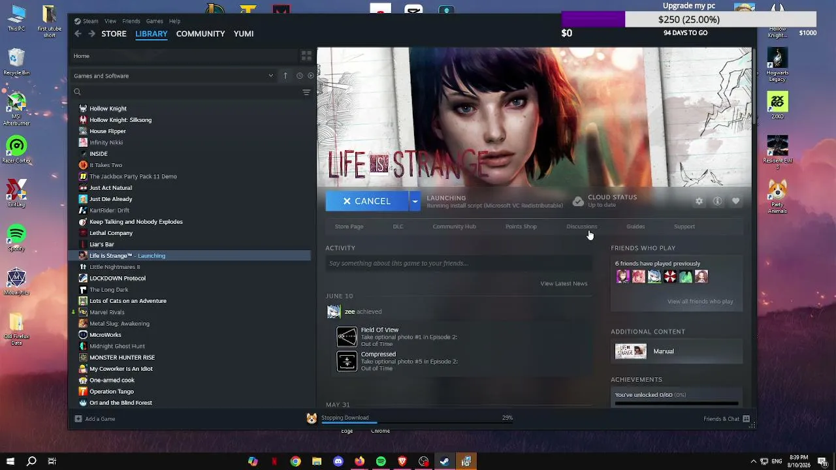Click the Field of View achievement icon
836x470 pixels.
(347, 337)
